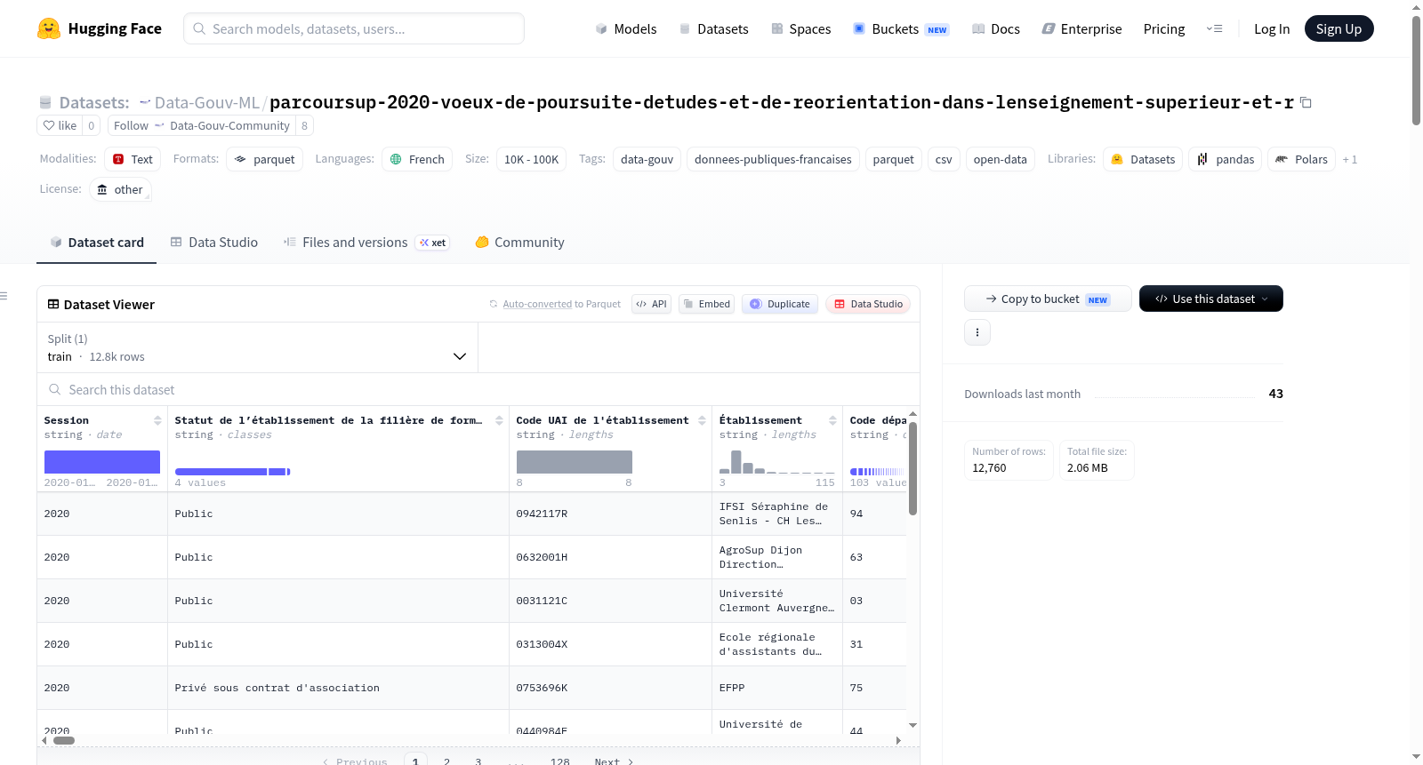Select the Datasets library tag
Screen dimensions: 1423x765
tap(1143, 159)
